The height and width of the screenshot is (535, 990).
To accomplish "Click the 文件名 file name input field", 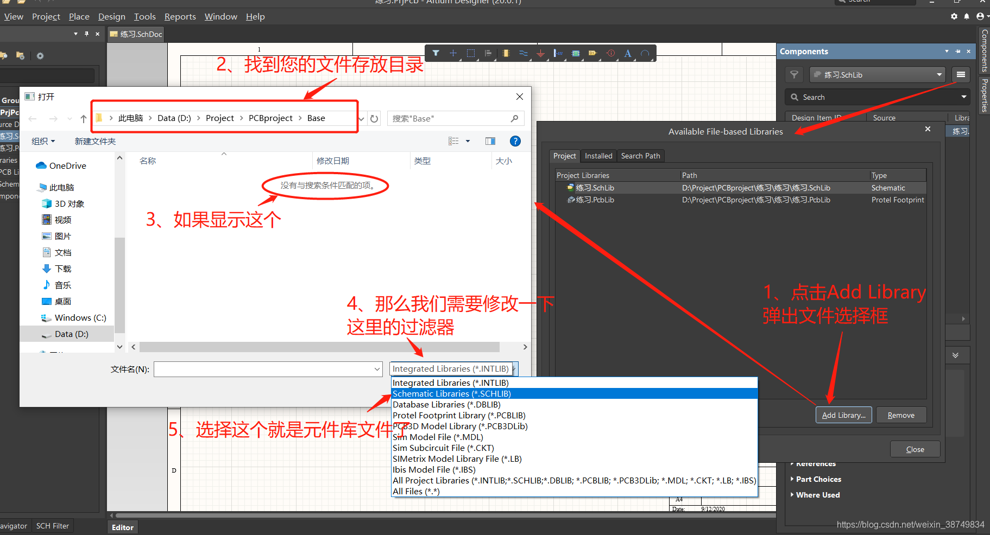I will [264, 369].
